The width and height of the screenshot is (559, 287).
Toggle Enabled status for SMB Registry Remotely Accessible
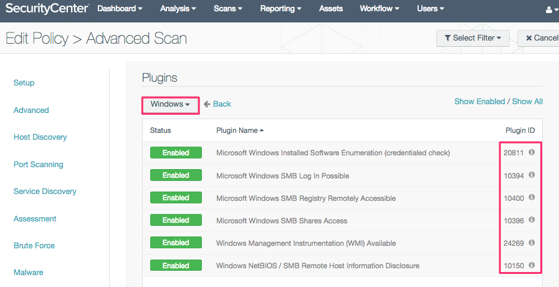point(176,198)
